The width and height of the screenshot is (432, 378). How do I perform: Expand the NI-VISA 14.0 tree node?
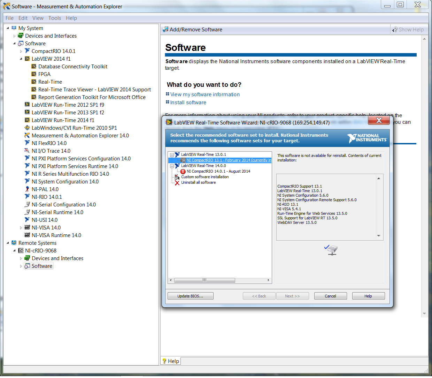coord(21,227)
